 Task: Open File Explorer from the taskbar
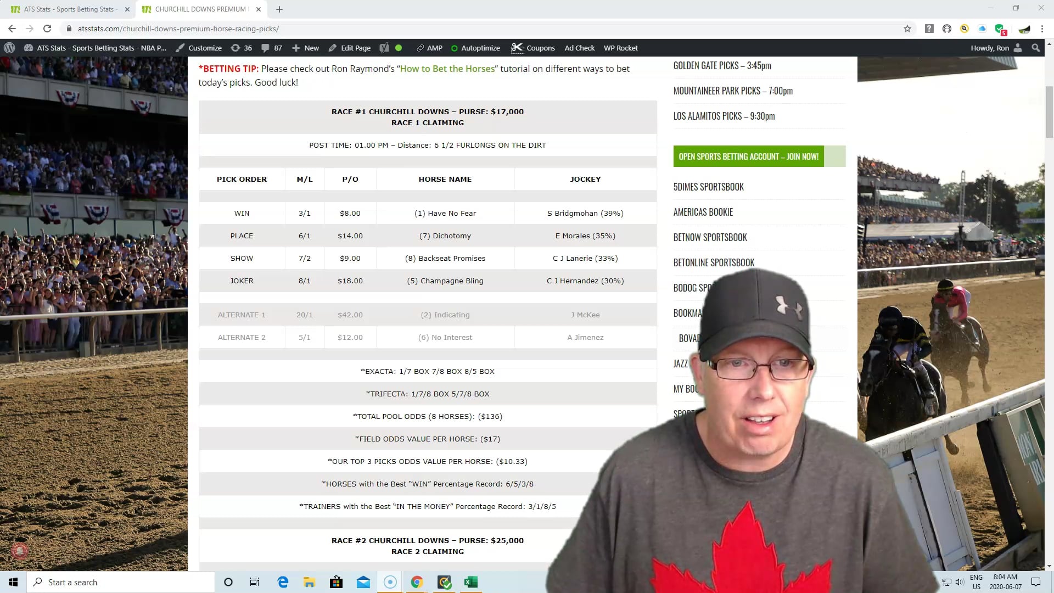tap(309, 582)
